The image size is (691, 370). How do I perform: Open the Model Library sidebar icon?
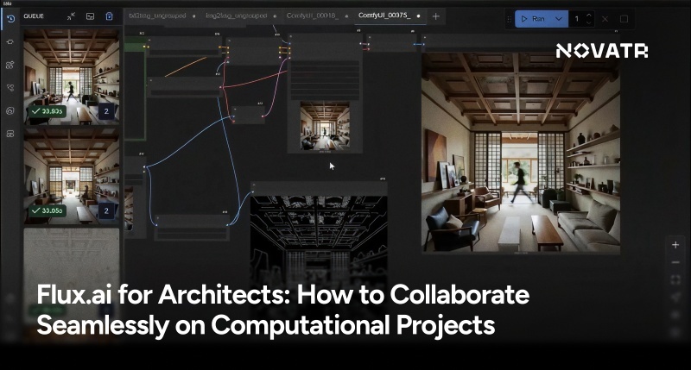click(x=10, y=65)
